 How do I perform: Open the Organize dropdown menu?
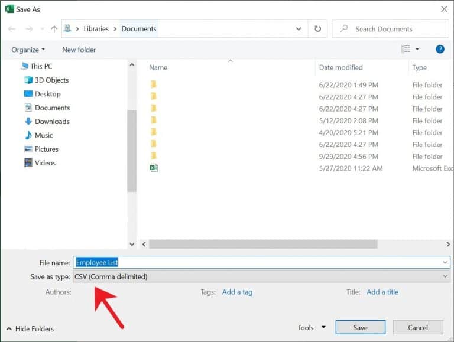28,50
